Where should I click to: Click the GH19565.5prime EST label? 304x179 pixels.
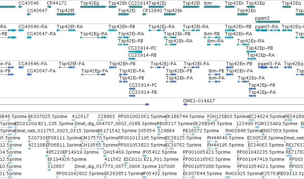[99, 145]
